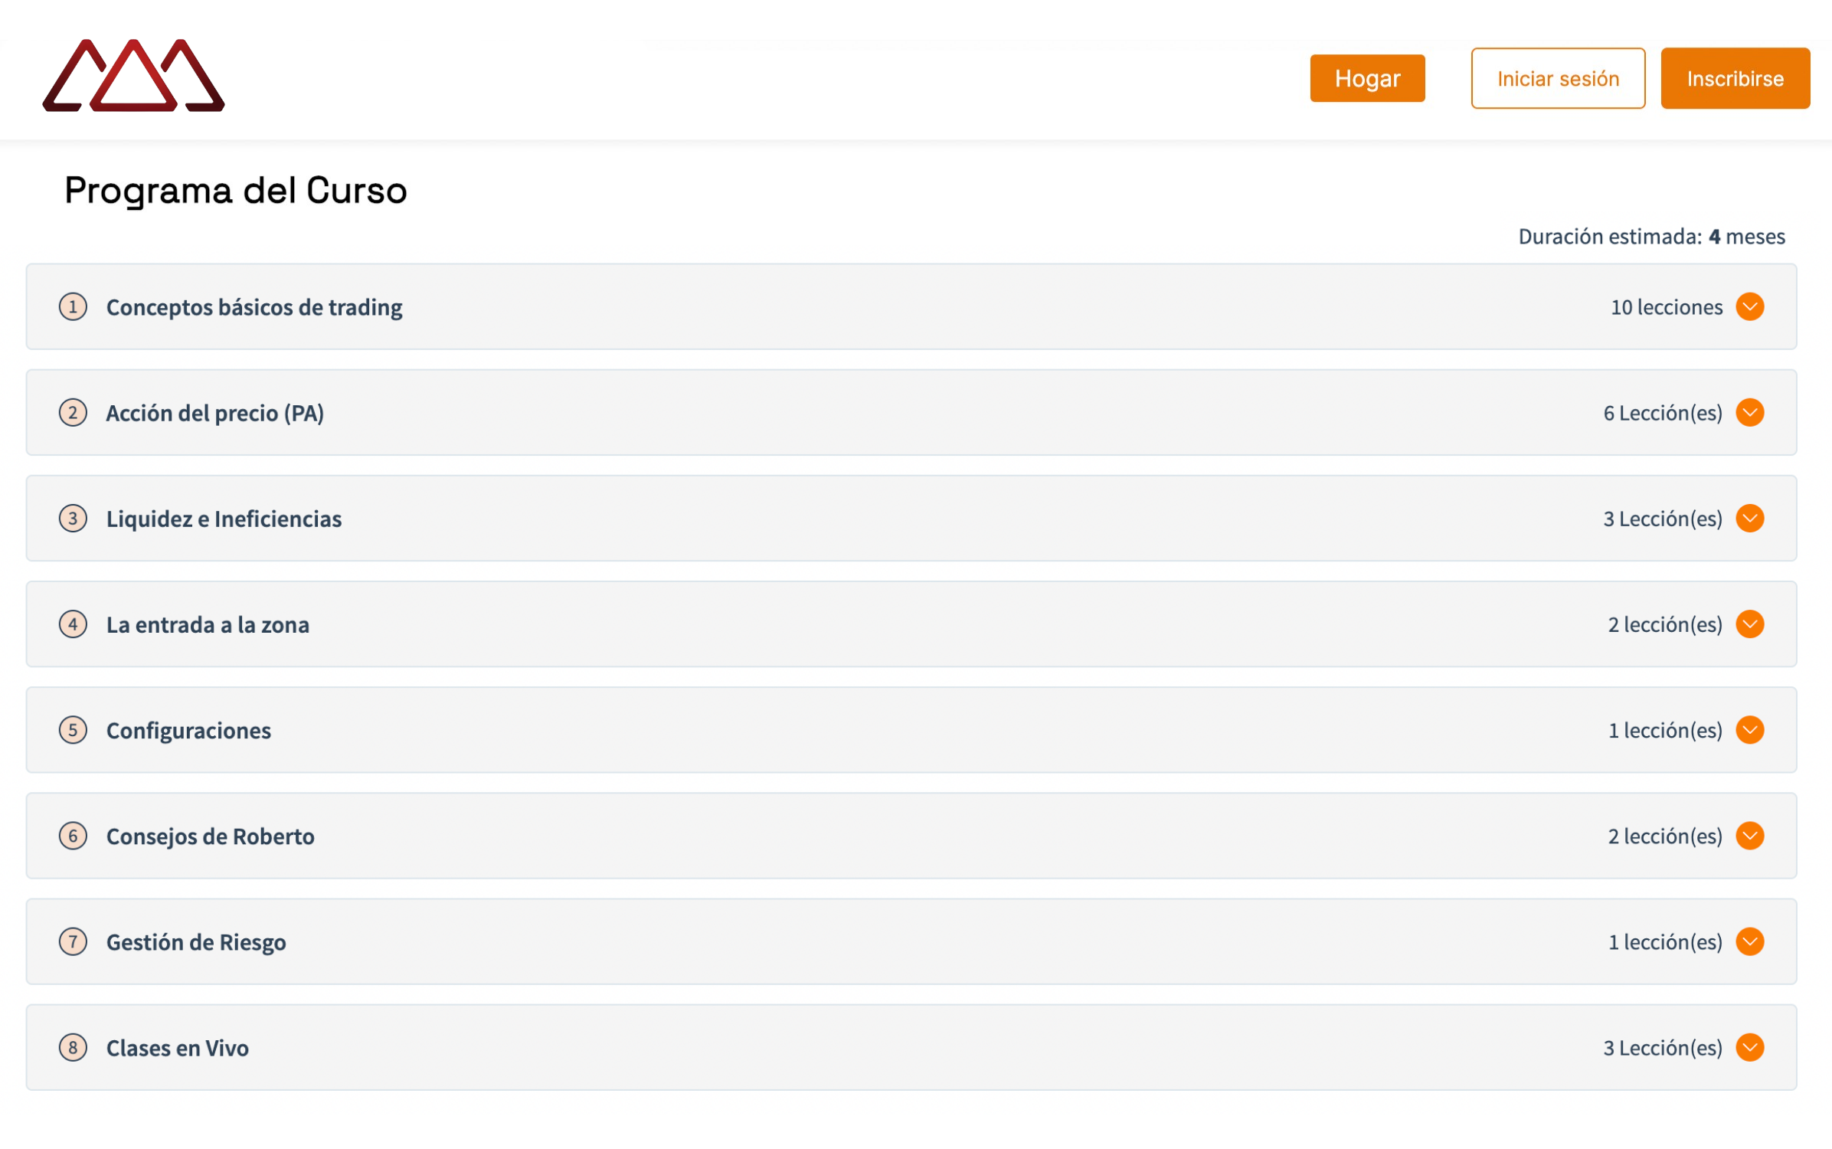
Task: Select the number 2 circle icon
Action: tap(73, 412)
